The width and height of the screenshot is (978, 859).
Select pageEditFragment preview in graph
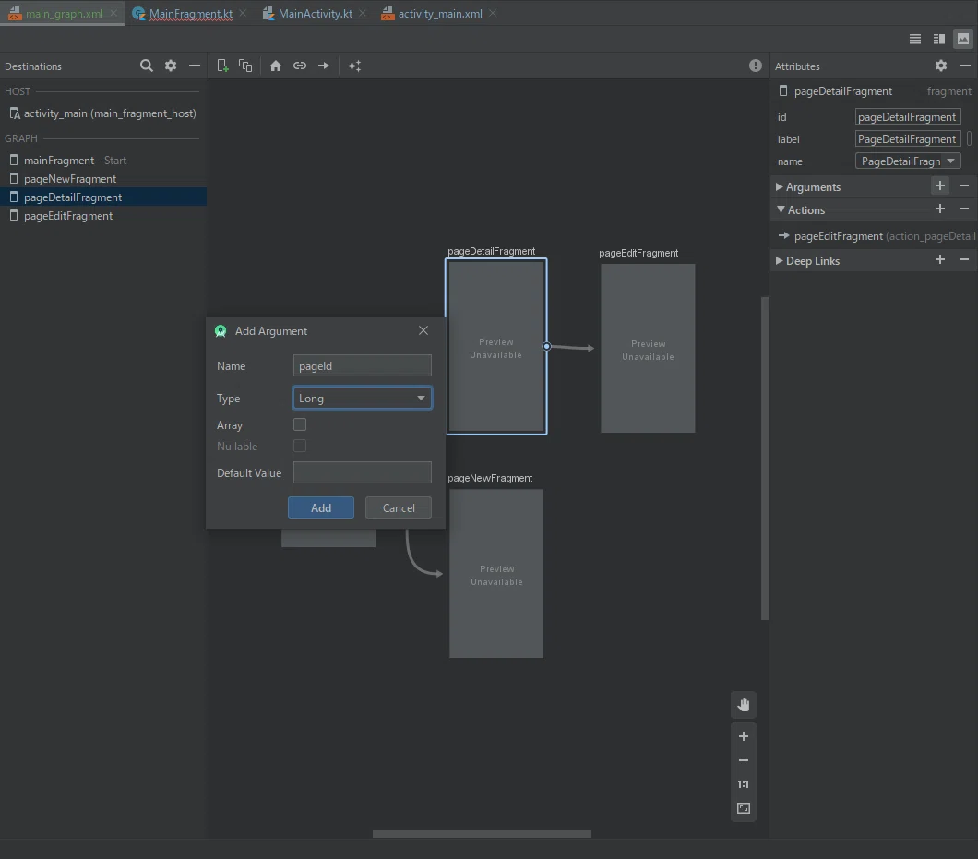(x=648, y=348)
